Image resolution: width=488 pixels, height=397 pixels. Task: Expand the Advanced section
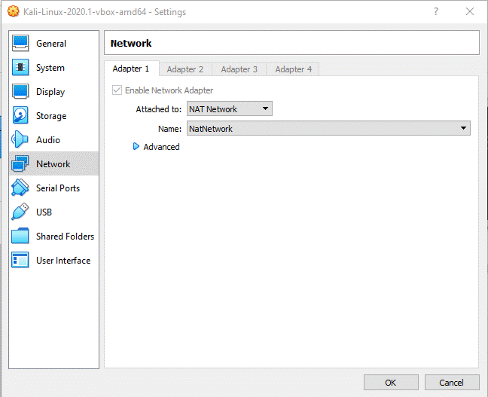tap(136, 147)
